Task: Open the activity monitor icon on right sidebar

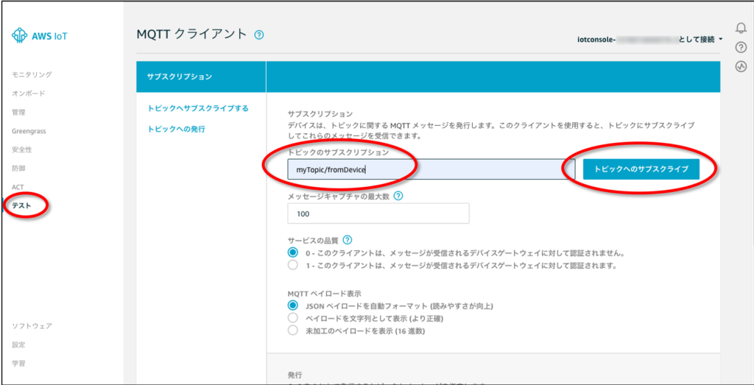Action: (741, 67)
